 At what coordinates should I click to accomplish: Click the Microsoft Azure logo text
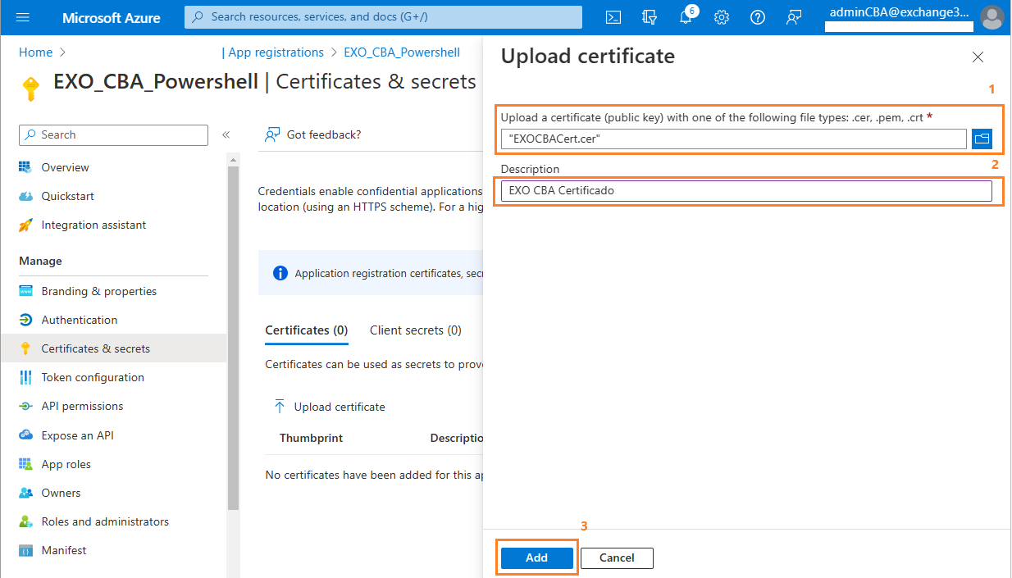click(x=112, y=17)
